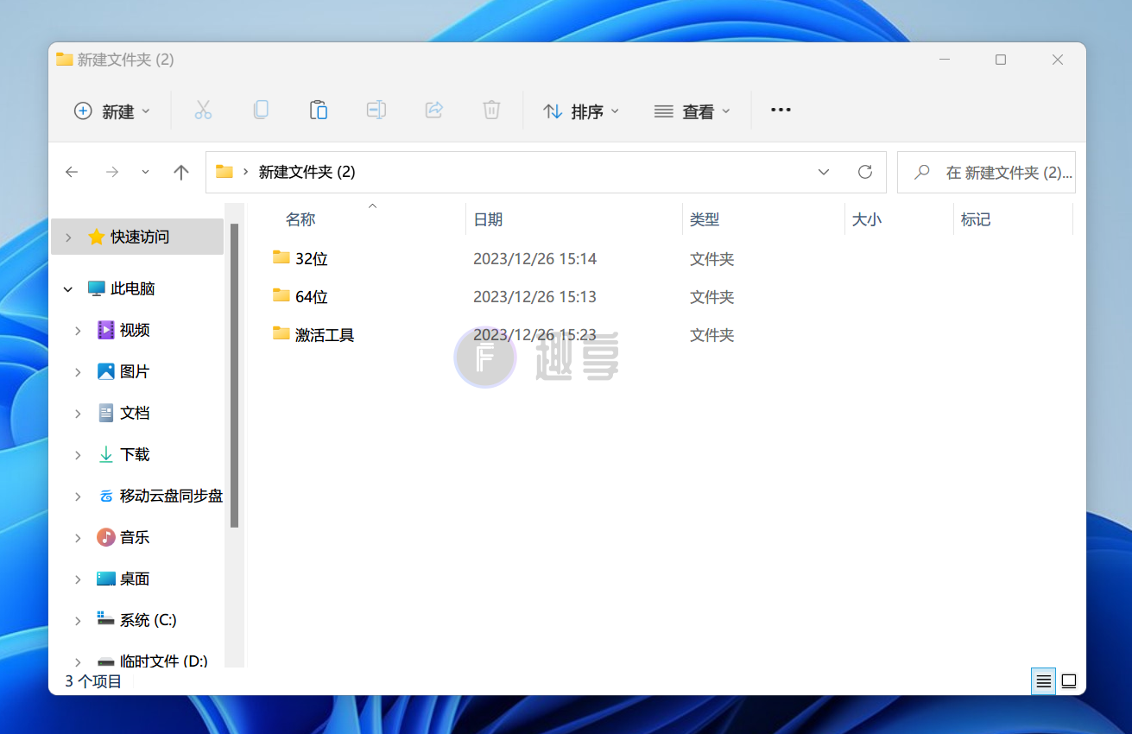Expand the 快速访问 tree node

pos(68,237)
